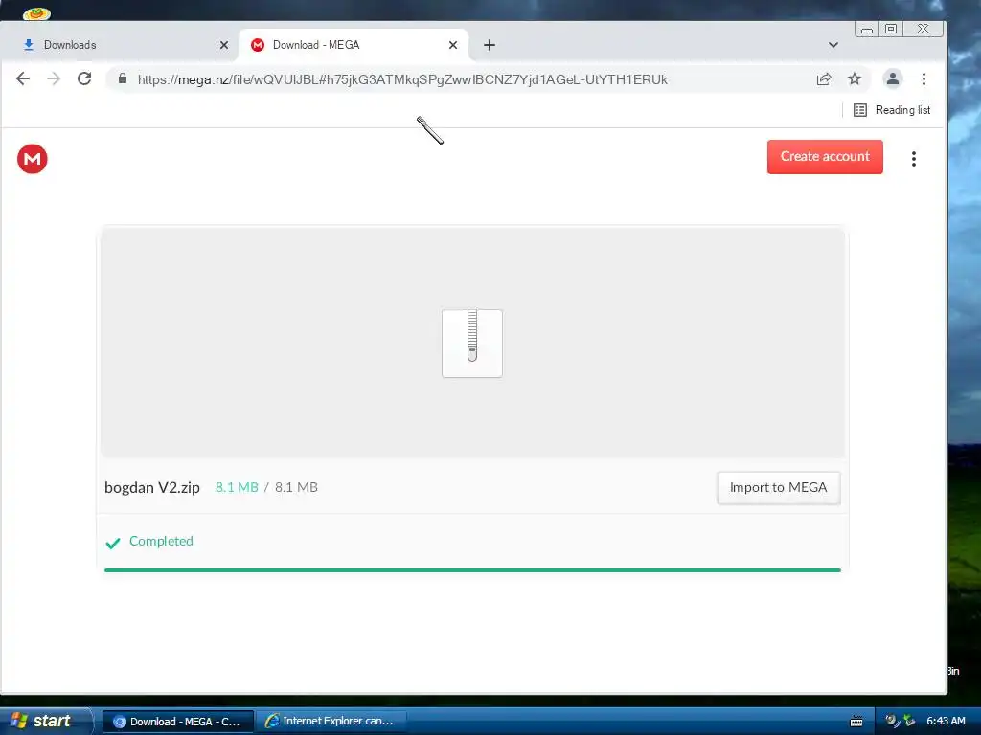Image resolution: width=981 pixels, height=735 pixels.
Task: Click the green completed progress bar
Action: (x=472, y=570)
